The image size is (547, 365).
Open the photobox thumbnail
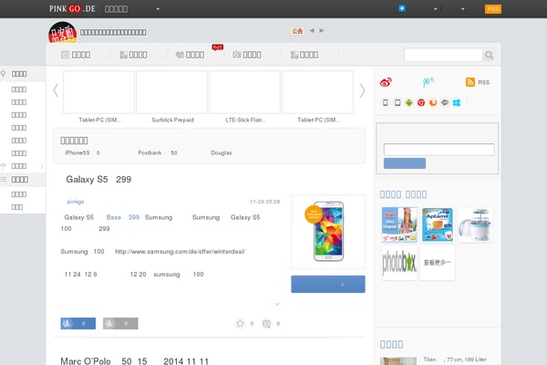[399, 262]
